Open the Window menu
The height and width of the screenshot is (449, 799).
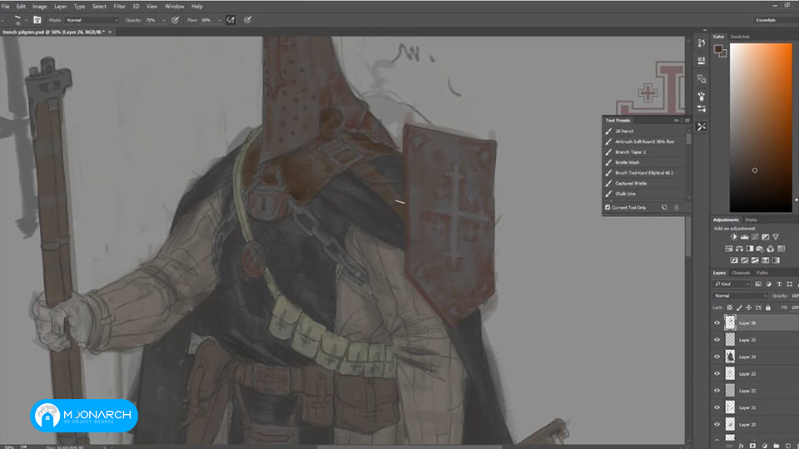(174, 7)
